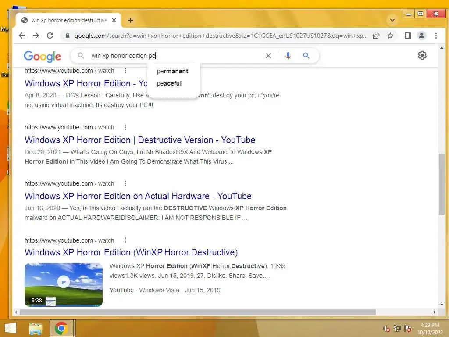Open the new tab with plus button
This screenshot has width=449, height=337.
131,20
